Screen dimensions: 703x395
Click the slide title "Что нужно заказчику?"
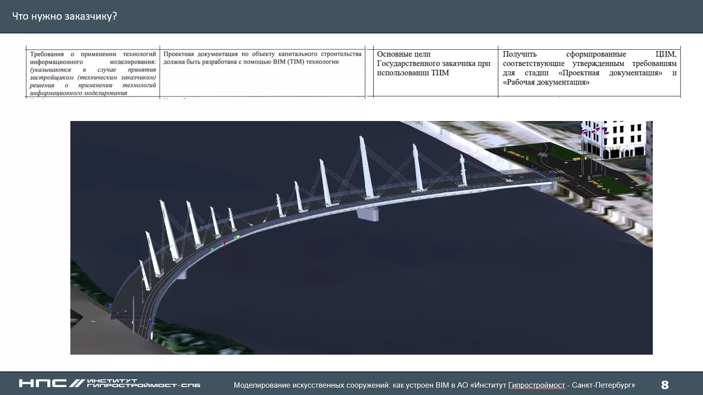click(64, 16)
